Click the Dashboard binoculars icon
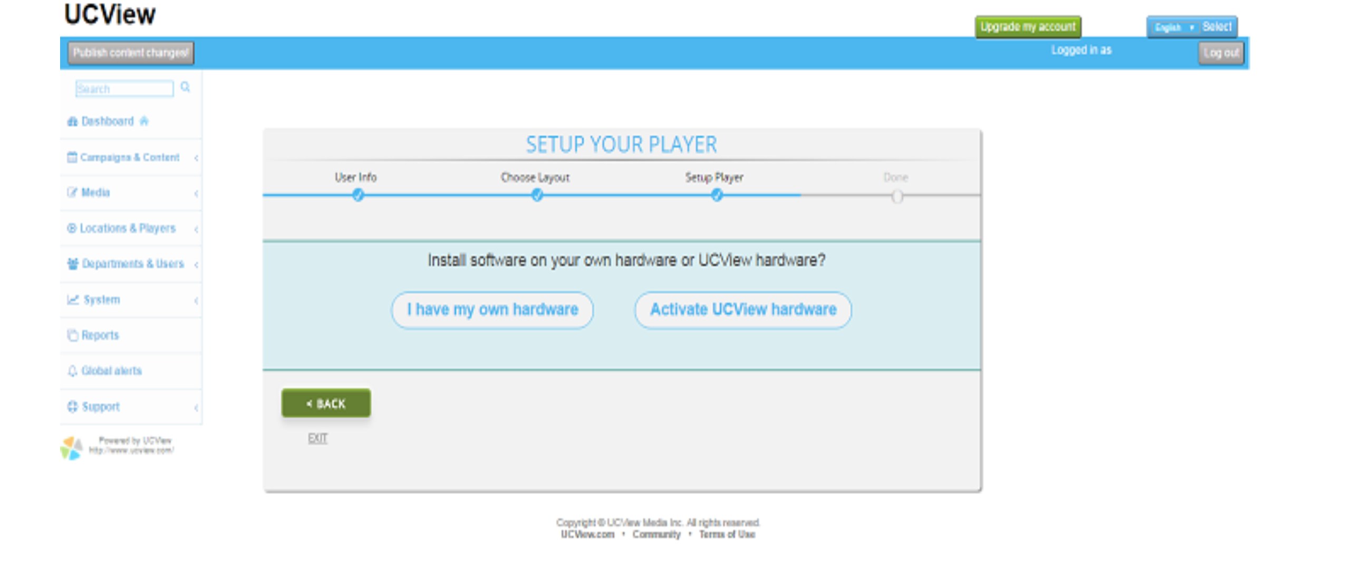Viewport: 1352px width, 581px height. point(72,121)
